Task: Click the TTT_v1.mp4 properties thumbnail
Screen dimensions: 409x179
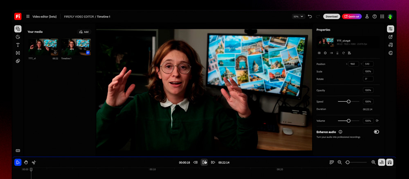Action: point(326,42)
